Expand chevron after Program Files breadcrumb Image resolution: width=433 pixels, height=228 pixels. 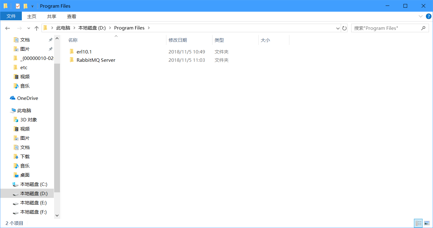[149, 28]
